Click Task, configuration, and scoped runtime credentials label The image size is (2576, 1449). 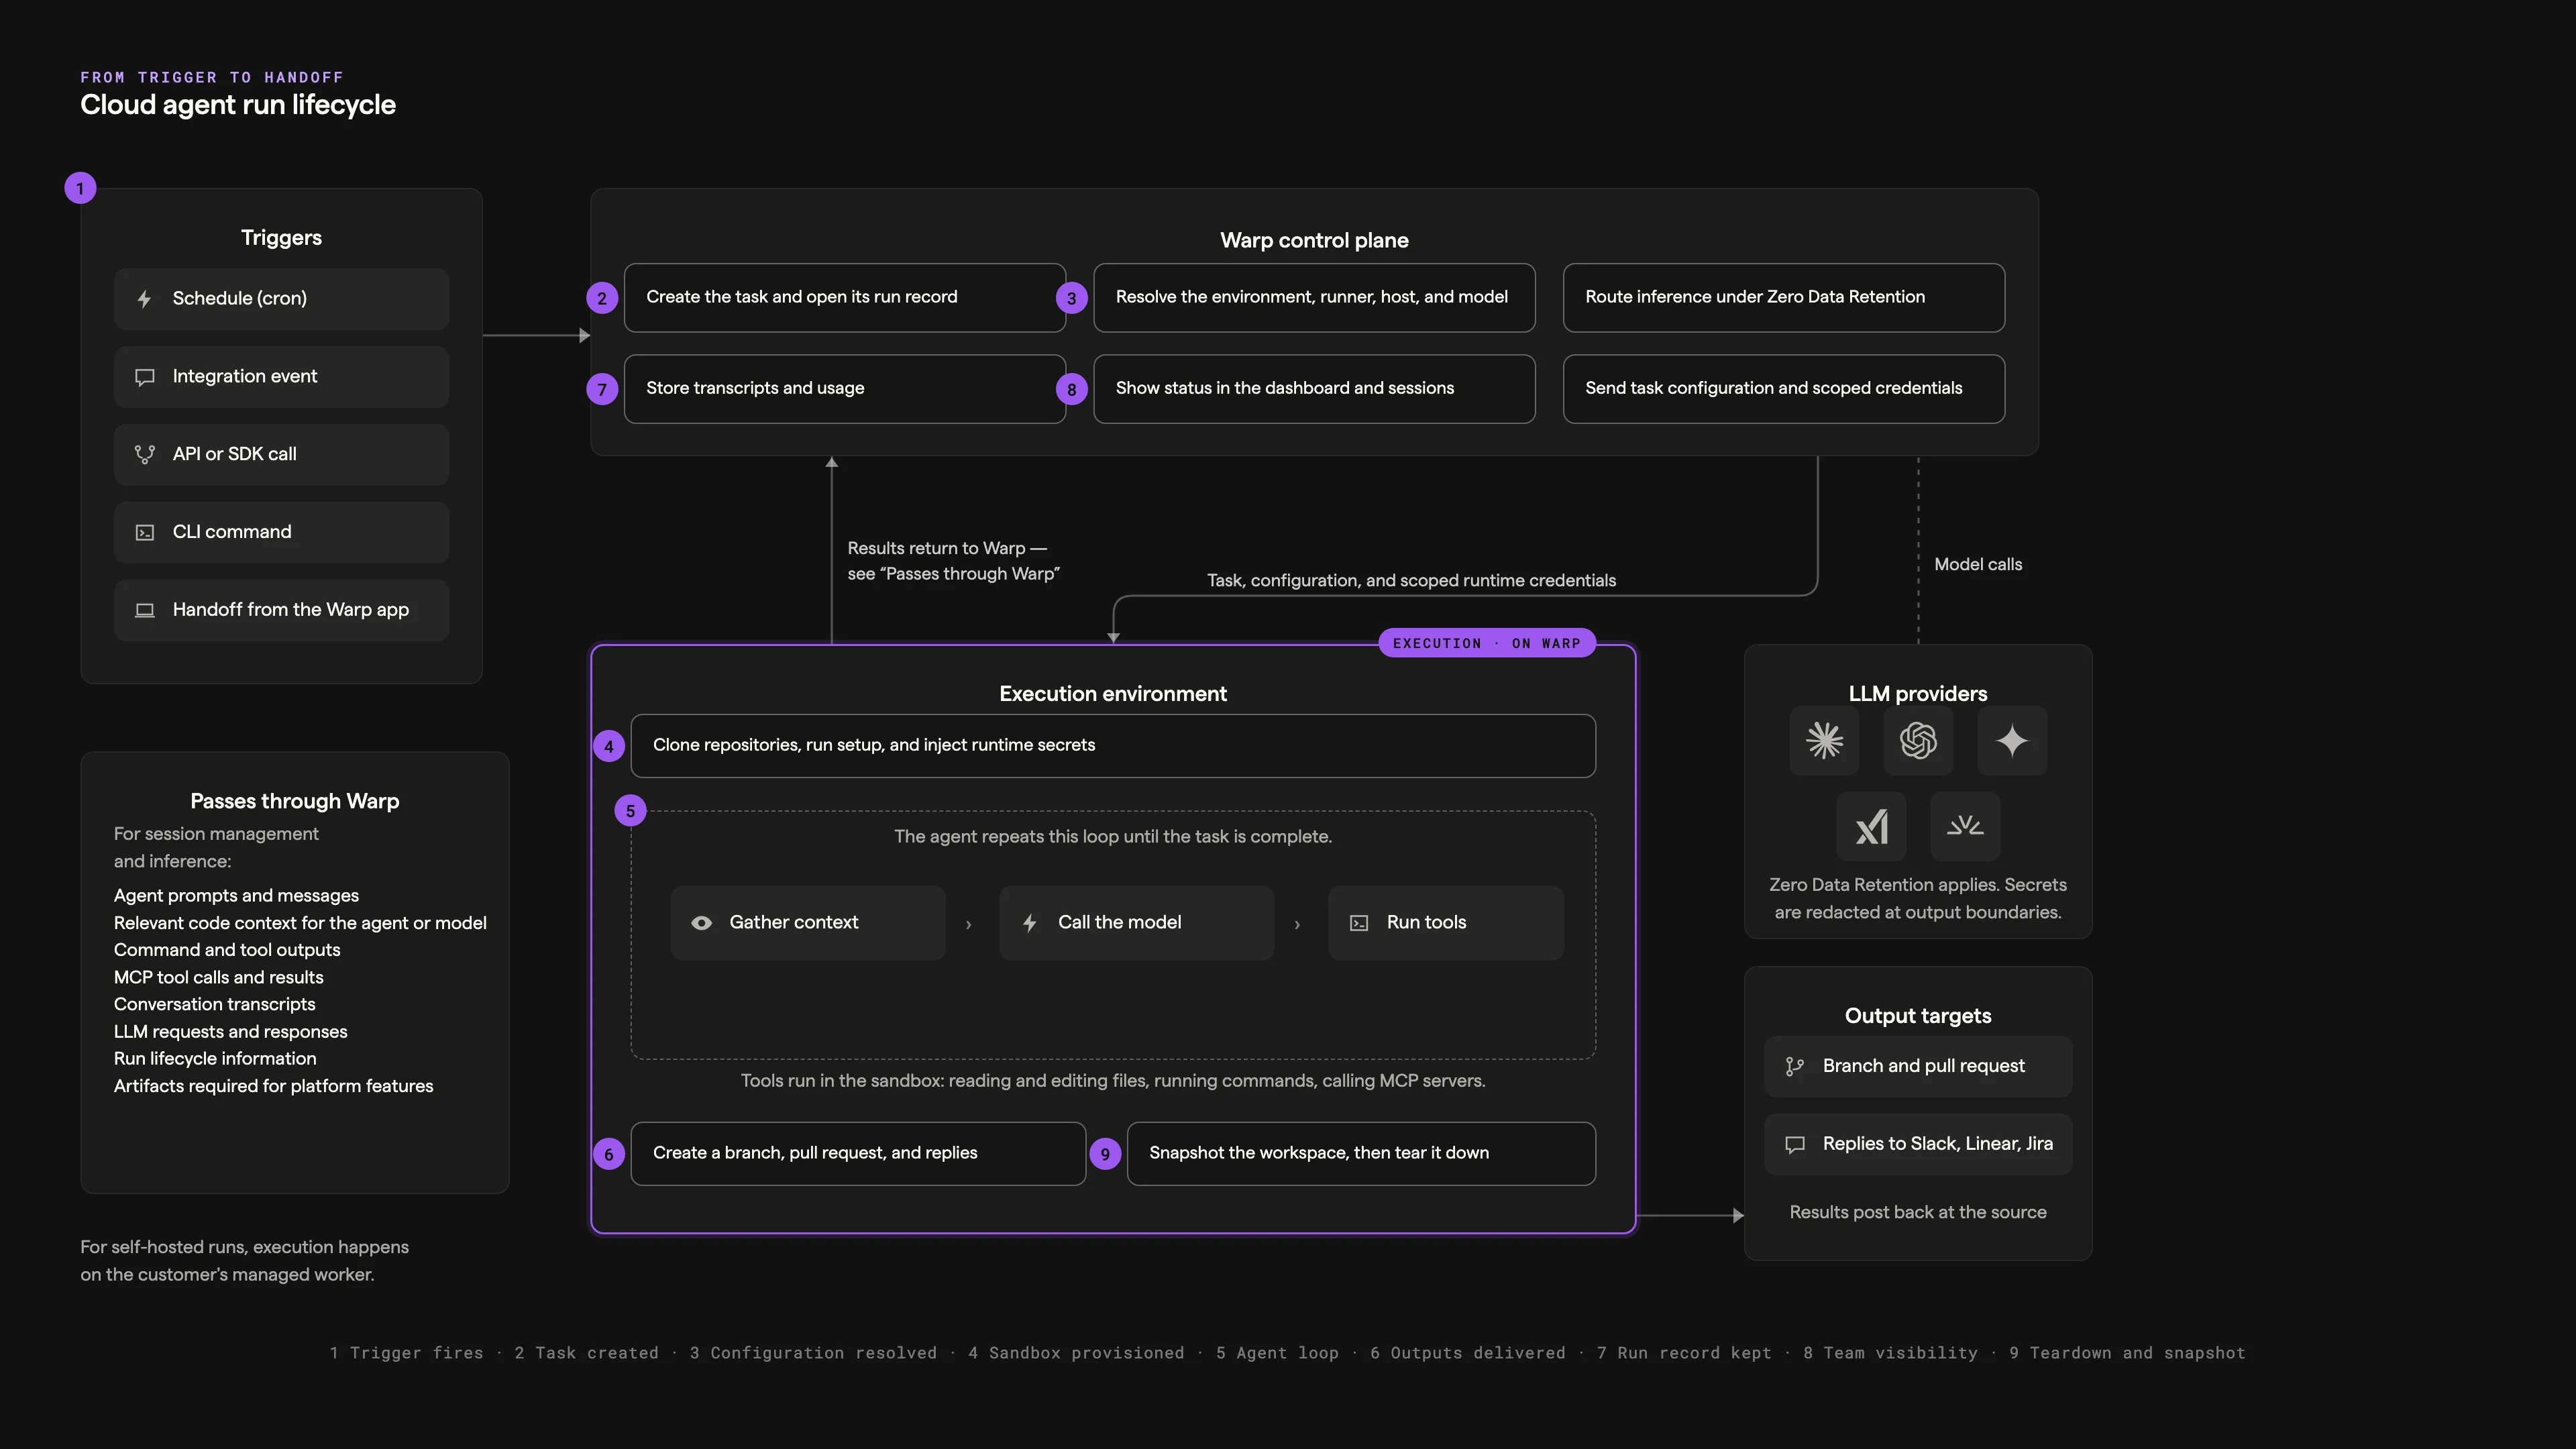coord(1411,581)
